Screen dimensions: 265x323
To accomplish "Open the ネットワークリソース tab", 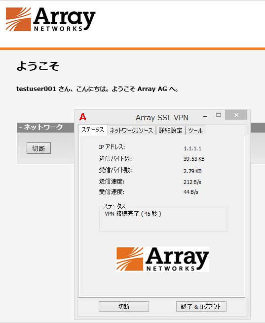I will 132,131.
